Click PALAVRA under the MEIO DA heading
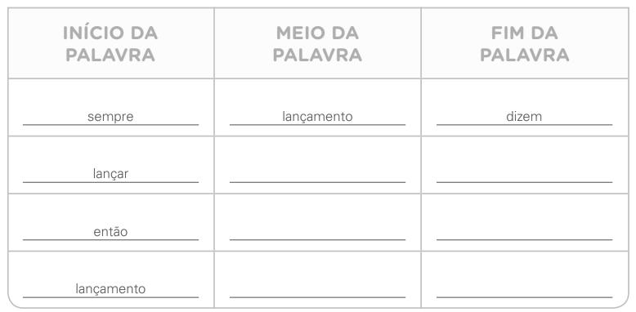 (317, 55)
